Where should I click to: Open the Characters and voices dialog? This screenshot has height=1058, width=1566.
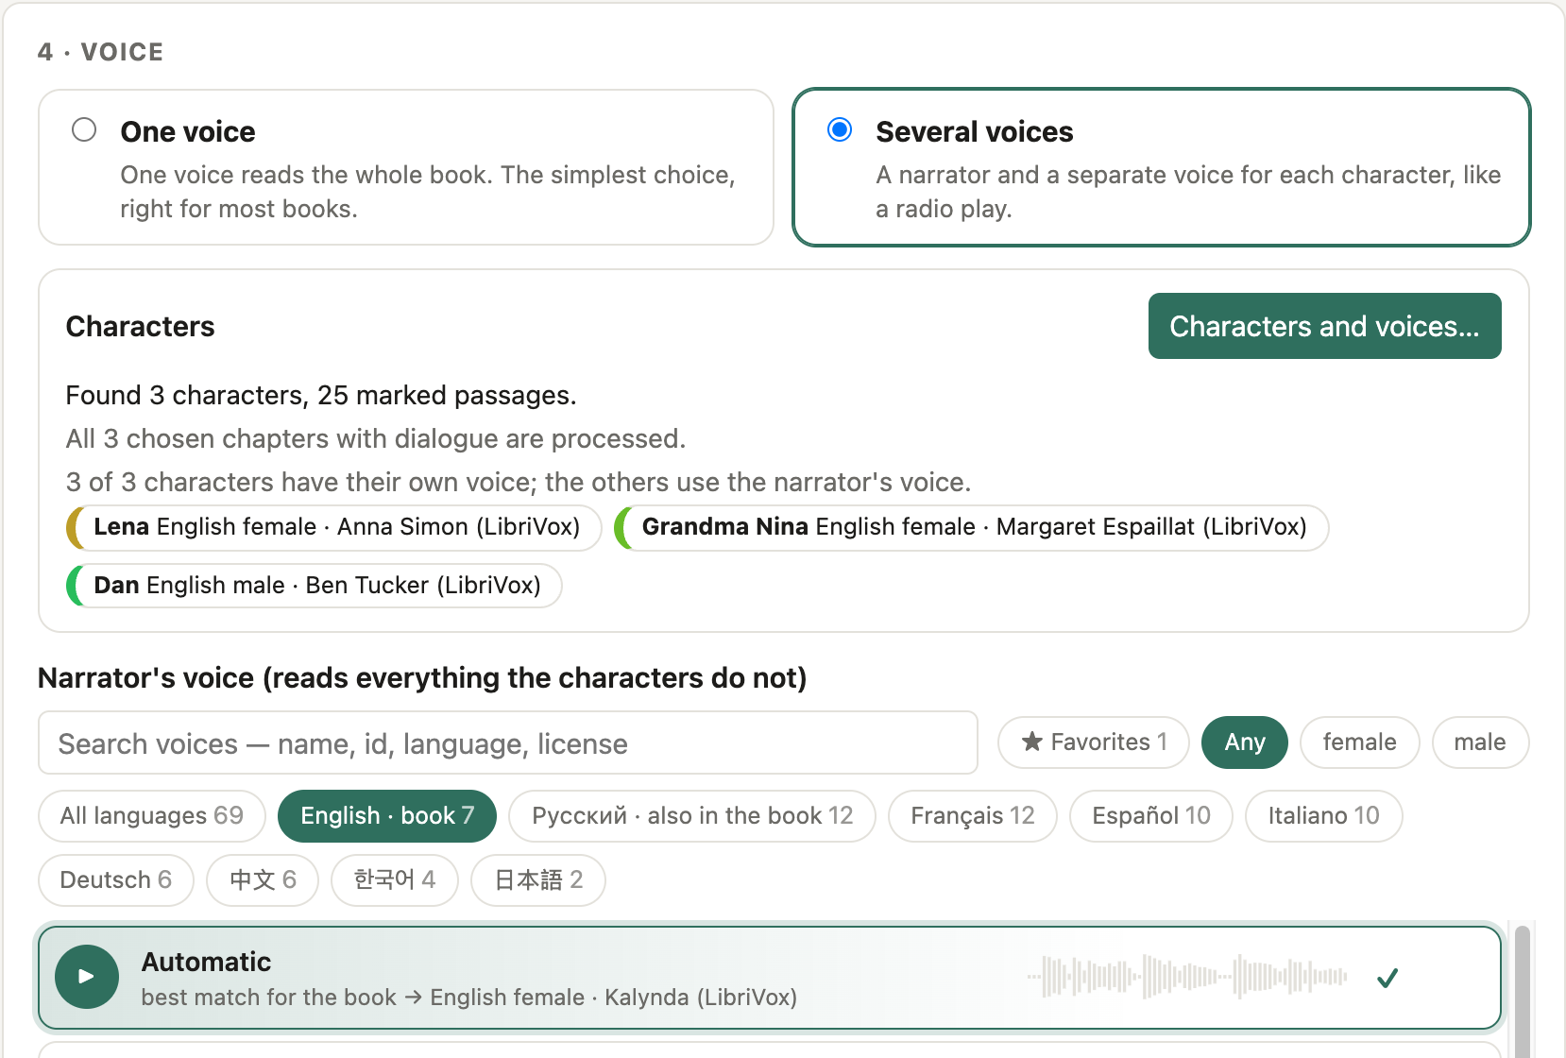click(x=1324, y=326)
